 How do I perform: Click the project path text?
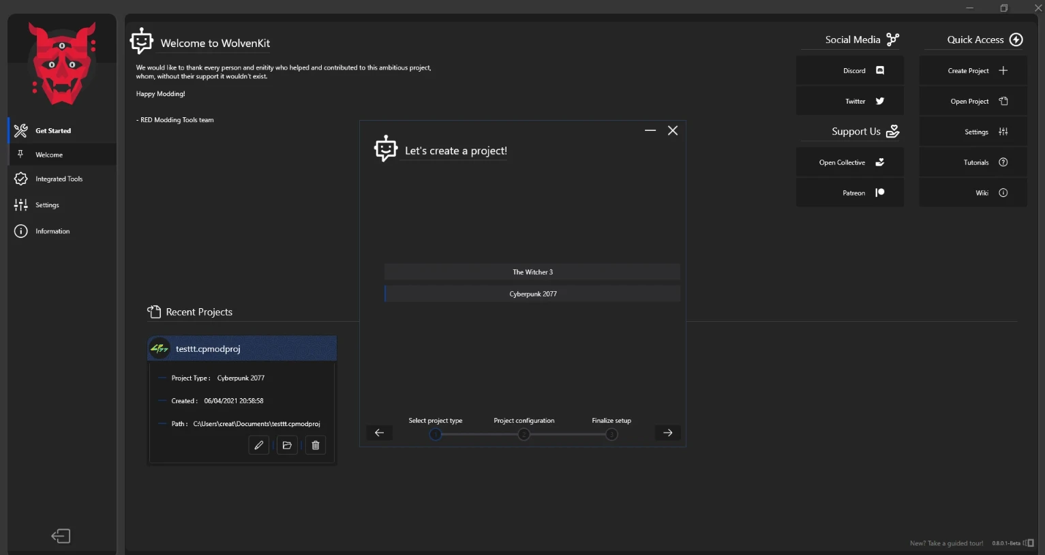coord(256,424)
